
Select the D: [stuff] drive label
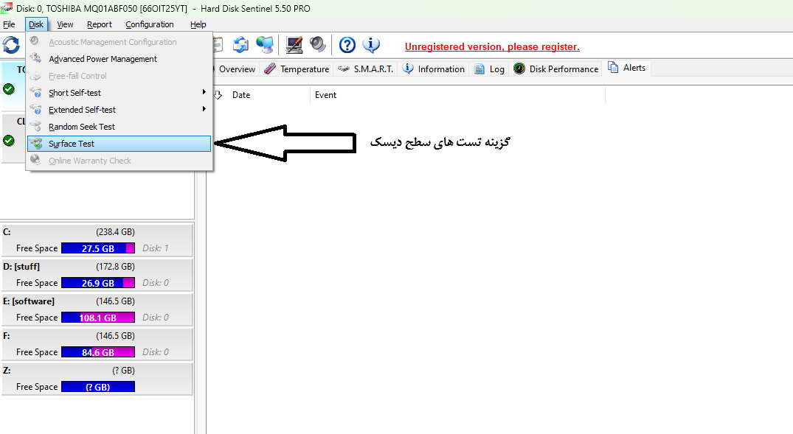click(21, 266)
